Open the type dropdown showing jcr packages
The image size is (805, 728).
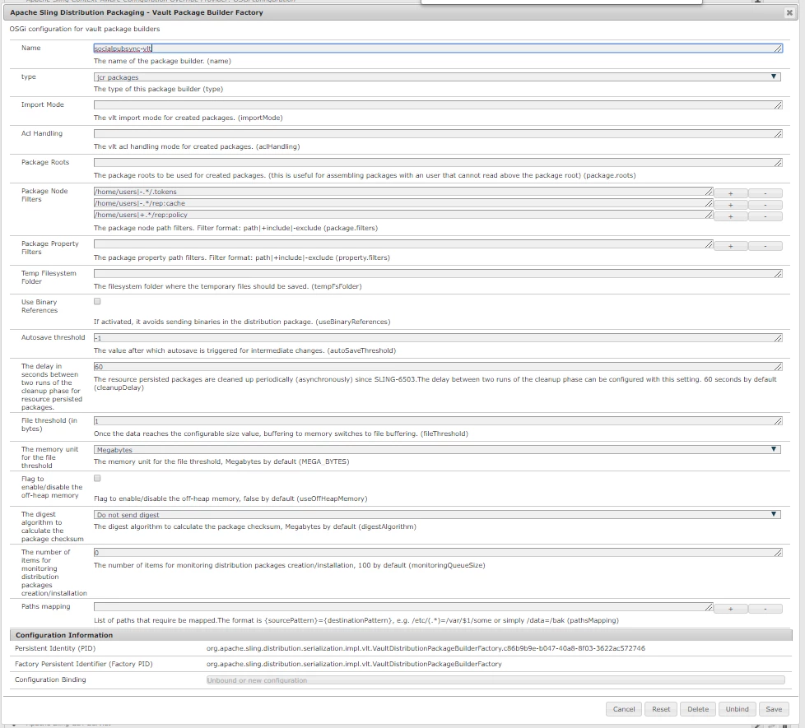[437, 77]
